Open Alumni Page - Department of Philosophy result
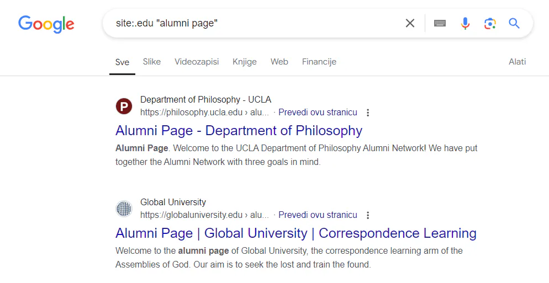Screen dimensions: 549x283 (x=239, y=131)
